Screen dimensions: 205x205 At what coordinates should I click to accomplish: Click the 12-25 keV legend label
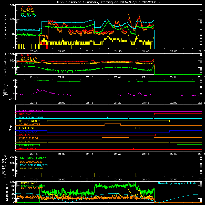pyautogui.click(x=28, y=11)
